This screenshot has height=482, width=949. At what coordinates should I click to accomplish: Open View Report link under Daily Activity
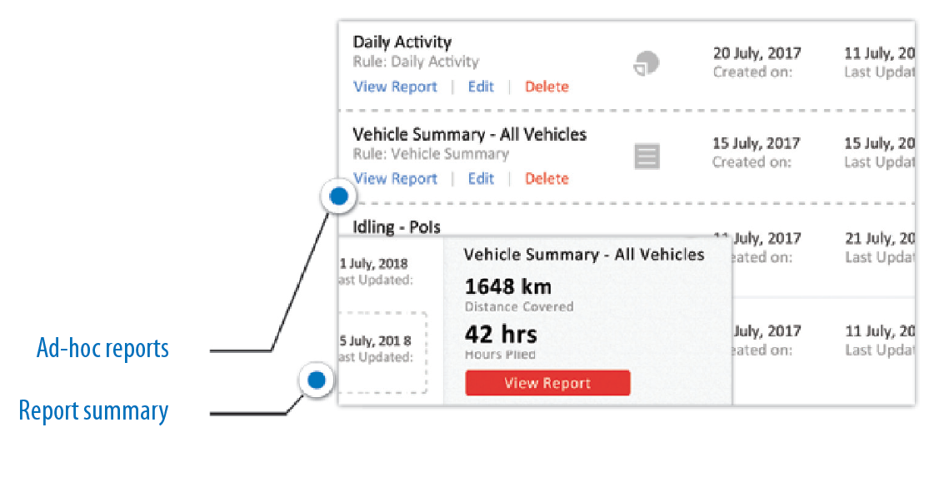click(395, 87)
